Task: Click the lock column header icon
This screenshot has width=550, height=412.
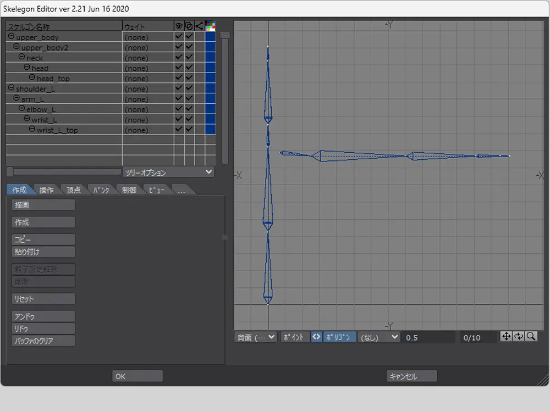Action: click(x=189, y=26)
